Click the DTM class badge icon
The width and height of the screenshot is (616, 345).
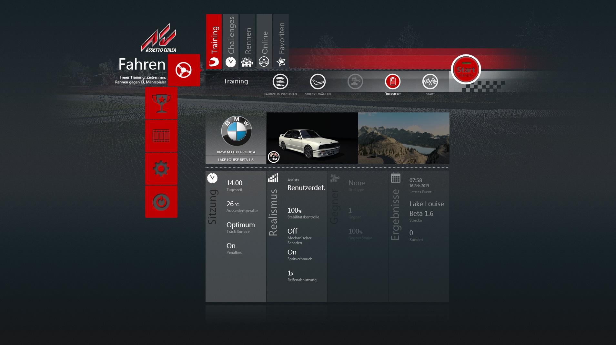(274, 157)
